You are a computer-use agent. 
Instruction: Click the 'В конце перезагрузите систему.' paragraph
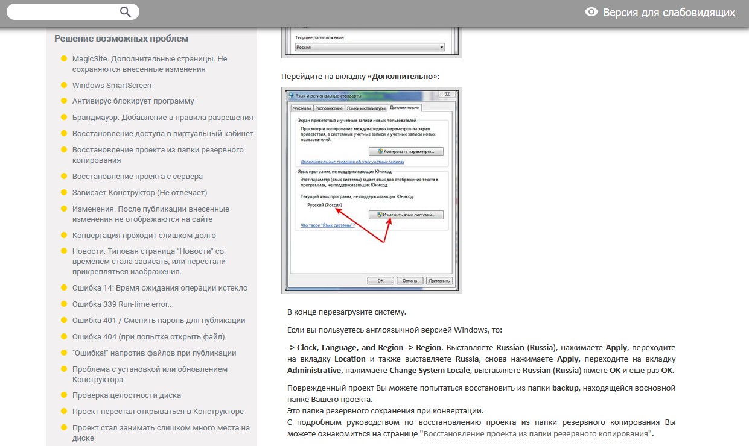click(x=346, y=312)
